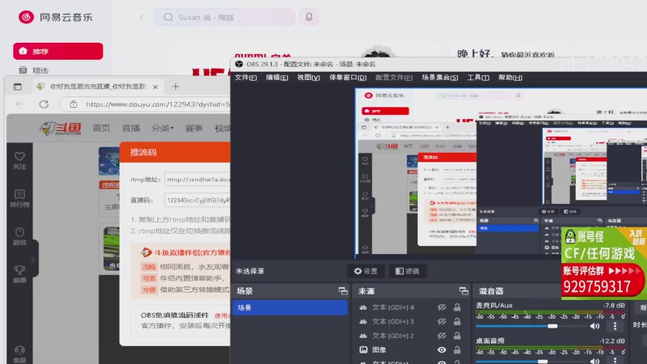Mute the 桌面音频 channel
The height and width of the screenshot is (364, 647).
594,361
